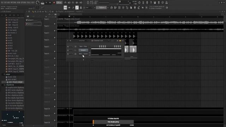Screen dimensions: 226x127
Task: Select the Playback speaker tool in the playlist
Action: click(53, 12)
